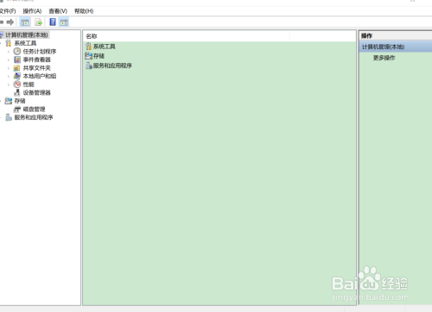Screen dimensions: 432x312
Task: Click the 名称 column header
Action: [187, 36]
